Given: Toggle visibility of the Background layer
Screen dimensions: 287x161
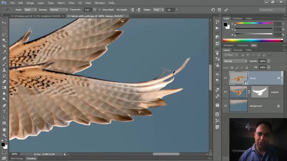Looking at the screenshot, I should tap(225, 106).
